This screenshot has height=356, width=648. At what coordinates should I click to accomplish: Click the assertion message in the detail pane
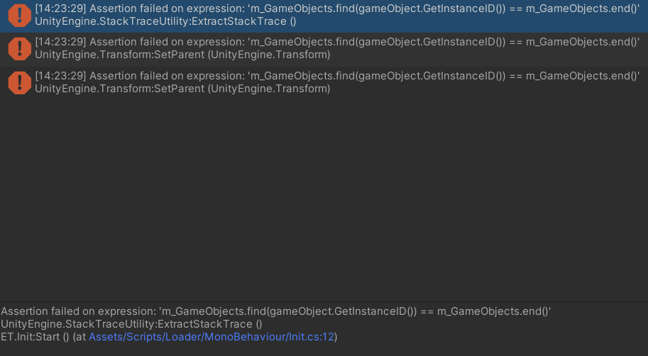(x=275, y=311)
